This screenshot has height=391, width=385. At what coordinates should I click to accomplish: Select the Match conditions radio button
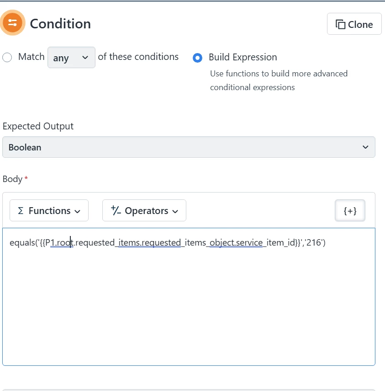pos(7,57)
